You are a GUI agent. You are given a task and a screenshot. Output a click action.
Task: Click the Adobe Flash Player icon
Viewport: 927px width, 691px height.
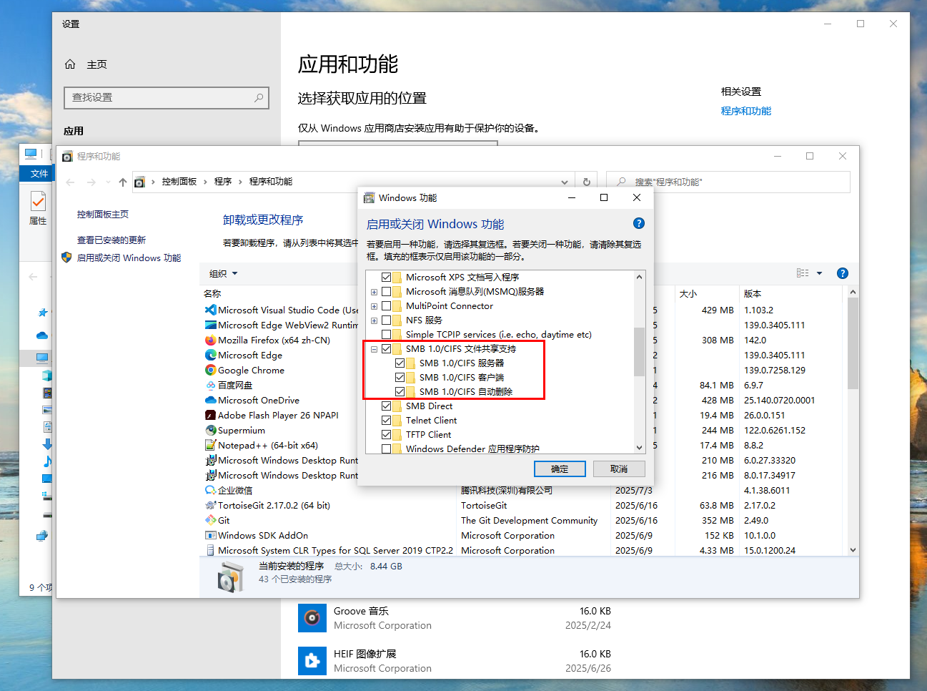(210, 415)
